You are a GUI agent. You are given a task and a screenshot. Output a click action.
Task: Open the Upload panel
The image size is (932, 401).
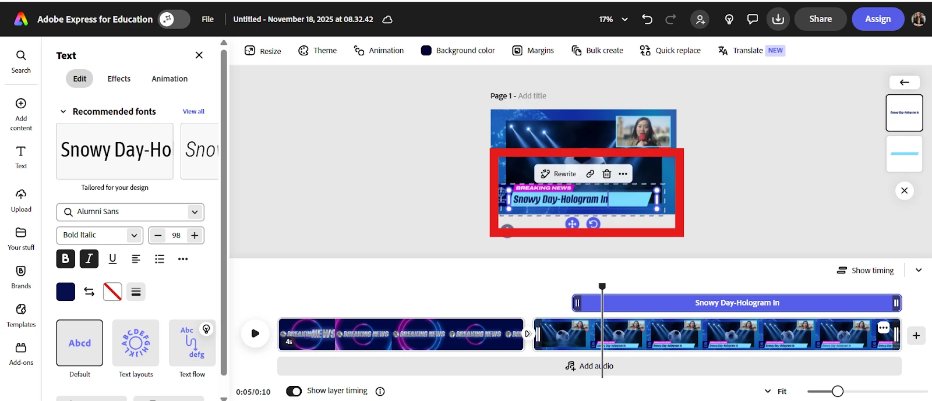(21, 200)
